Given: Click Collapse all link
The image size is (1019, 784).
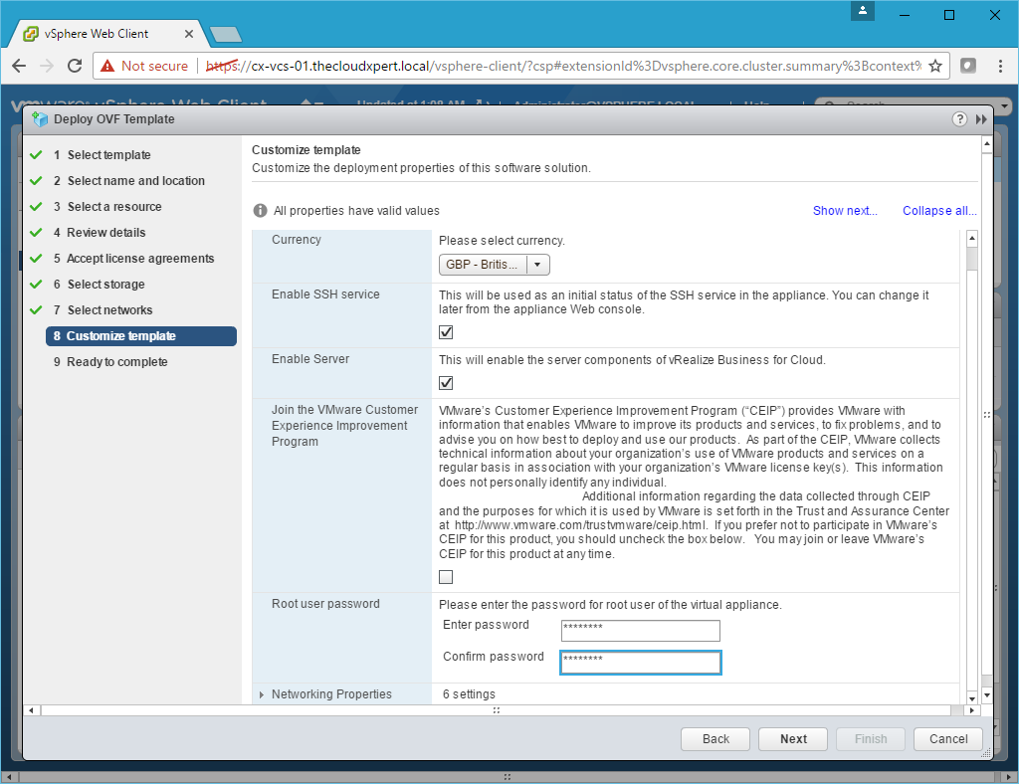Looking at the screenshot, I should pos(938,211).
